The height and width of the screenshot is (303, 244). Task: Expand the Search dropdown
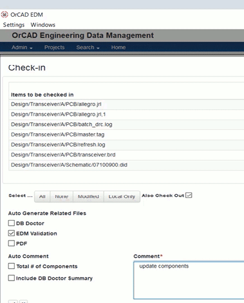88,48
